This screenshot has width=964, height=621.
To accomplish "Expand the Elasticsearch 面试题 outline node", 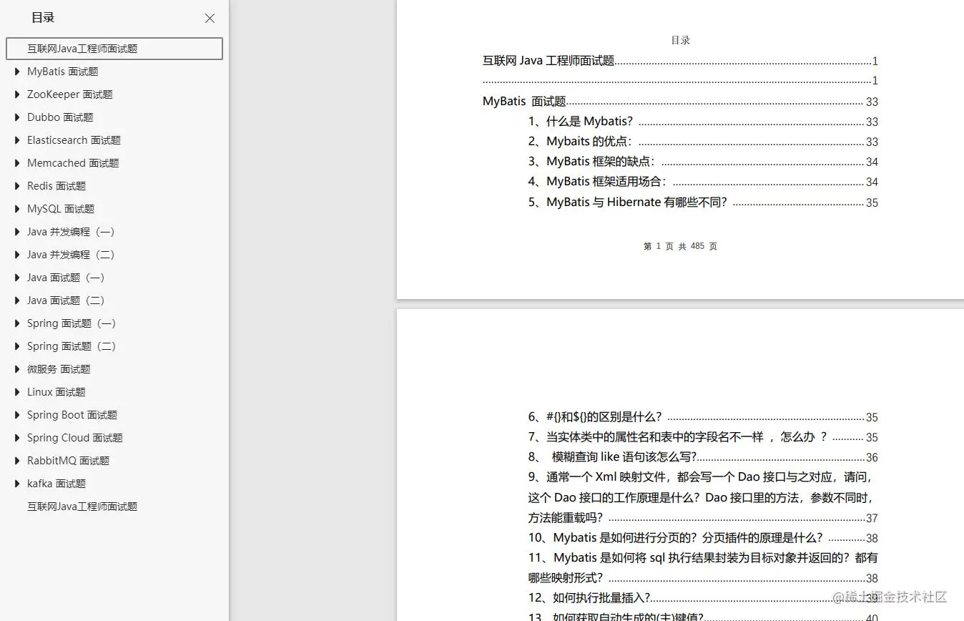I will [x=17, y=140].
